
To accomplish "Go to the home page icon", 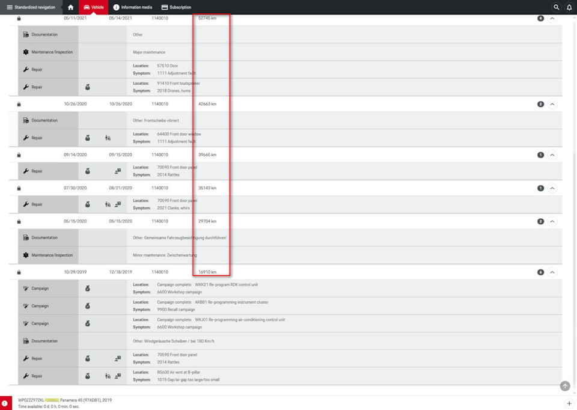I will coord(71,7).
